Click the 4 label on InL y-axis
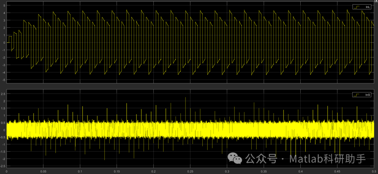This screenshot has width=378, height=174. click(4, 13)
